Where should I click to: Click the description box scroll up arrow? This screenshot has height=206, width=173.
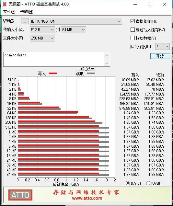(107, 55)
